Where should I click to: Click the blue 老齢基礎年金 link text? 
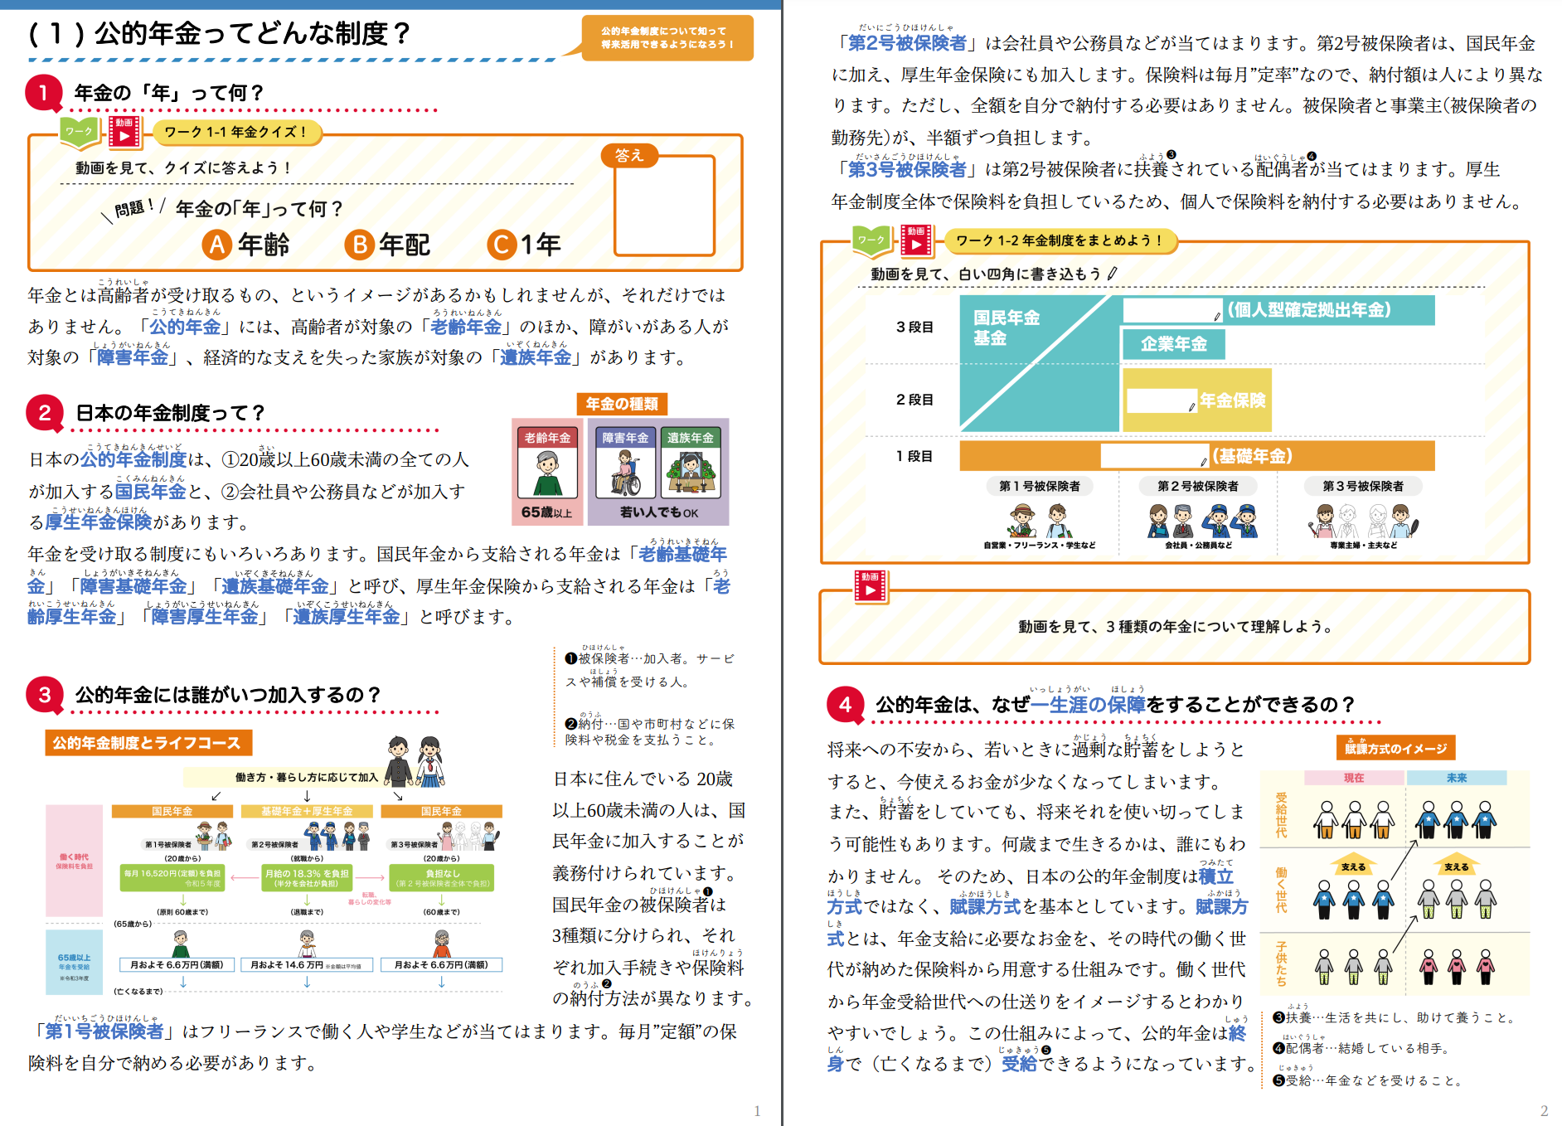(682, 555)
